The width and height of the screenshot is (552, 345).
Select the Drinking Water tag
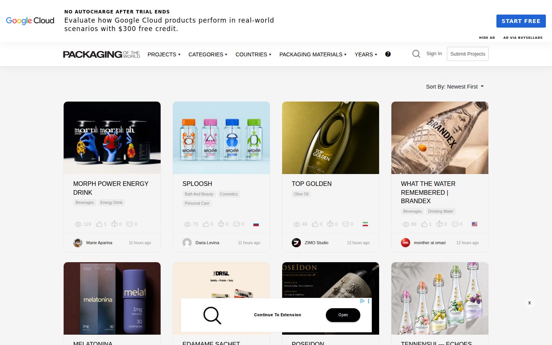(x=441, y=211)
